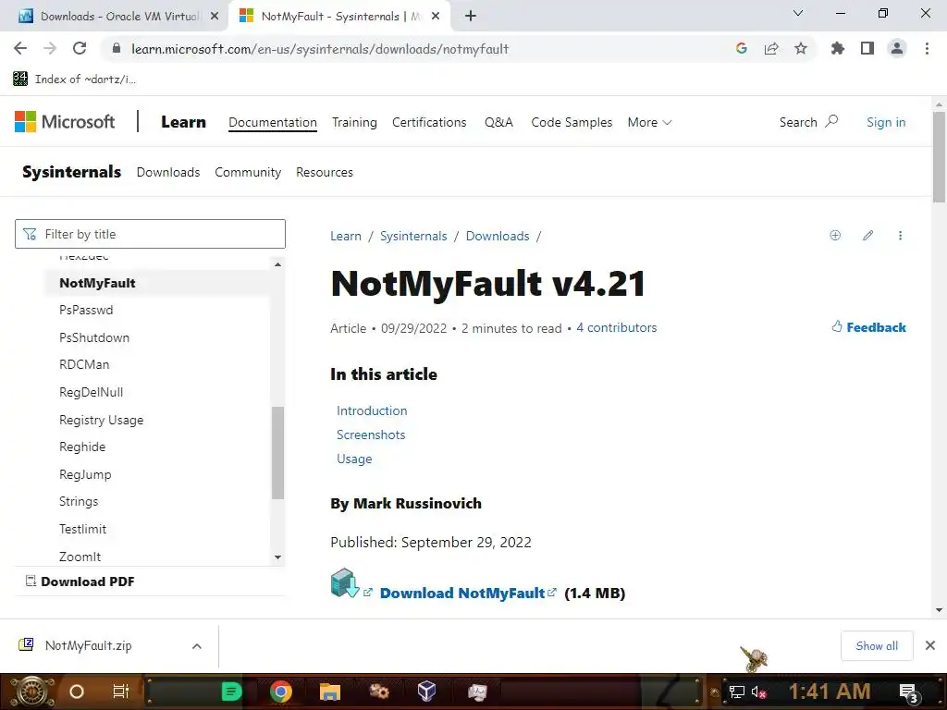Click the sidebar scroll-down arrow
Screen dimensions: 947x710
(x=277, y=557)
